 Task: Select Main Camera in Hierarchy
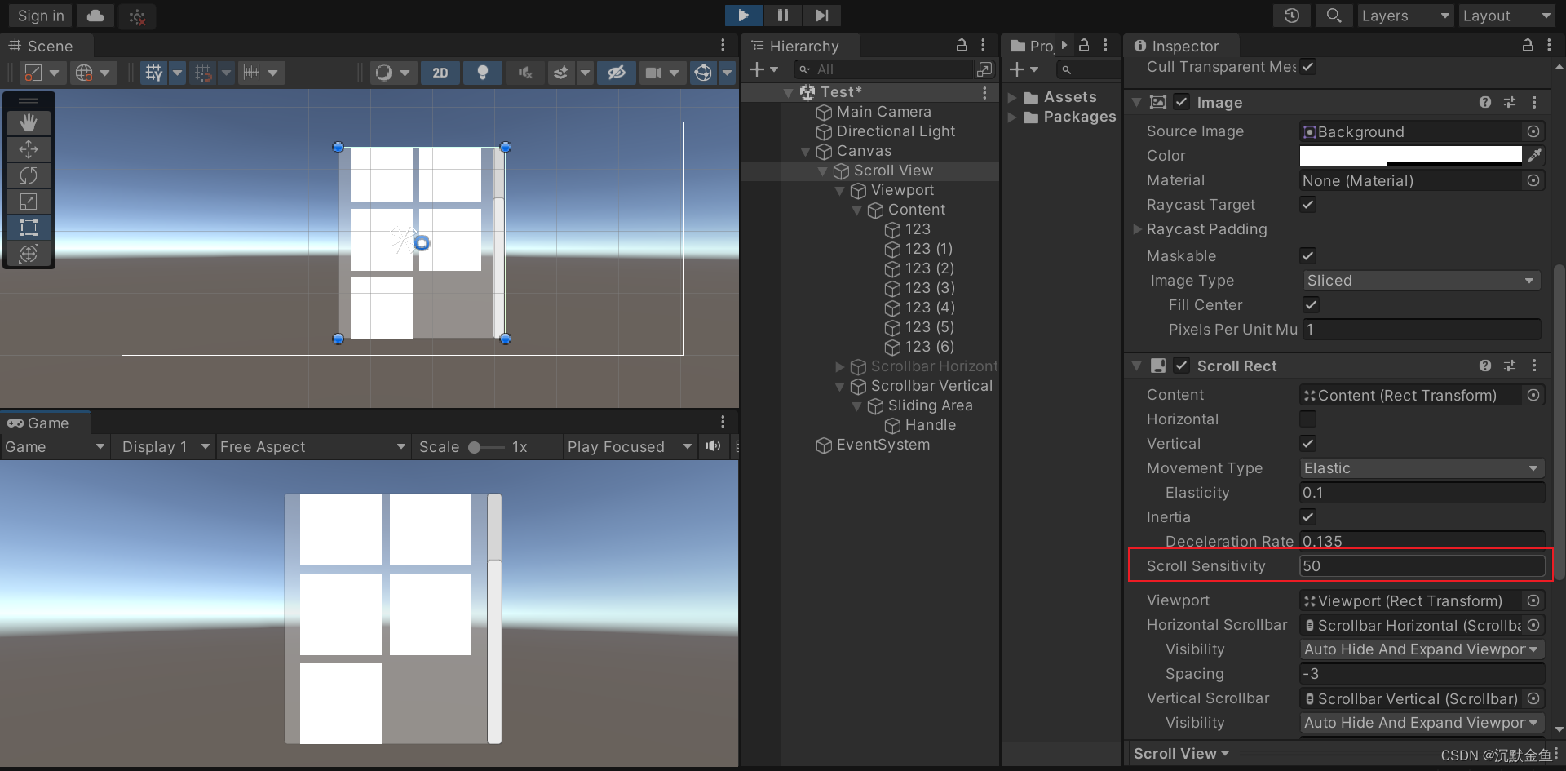click(x=883, y=112)
